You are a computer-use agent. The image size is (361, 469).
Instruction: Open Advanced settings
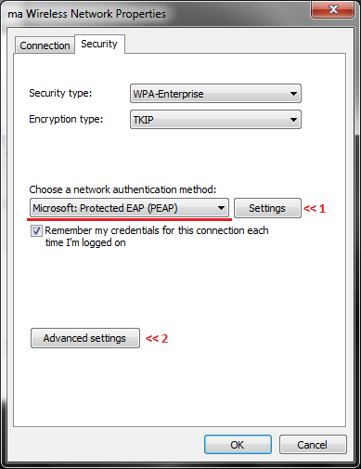85,338
